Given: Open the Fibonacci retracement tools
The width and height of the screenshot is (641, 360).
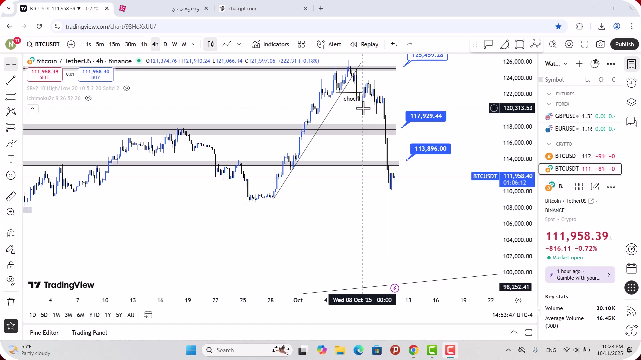Looking at the screenshot, I should [x=11, y=96].
